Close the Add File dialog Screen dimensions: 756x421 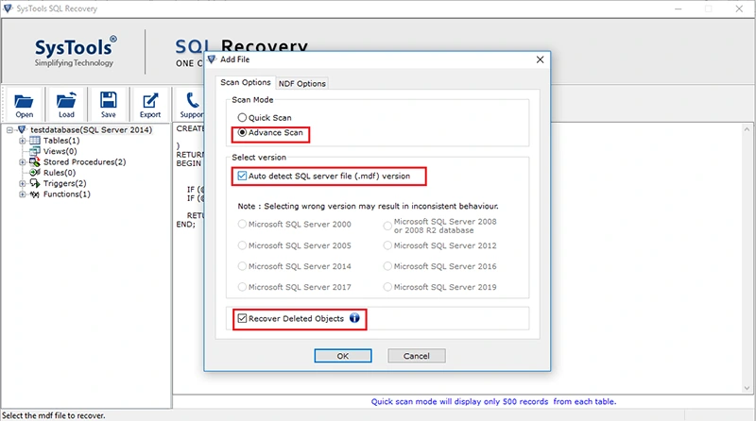click(x=540, y=59)
